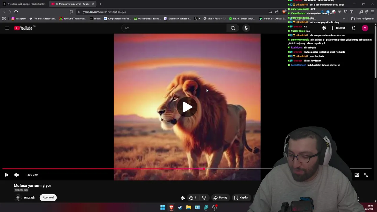Image resolution: width=377 pixels, height=212 pixels.
Task: Open the Tüm Yer İşaretleri bookmarks folder
Action: click(x=363, y=19)
